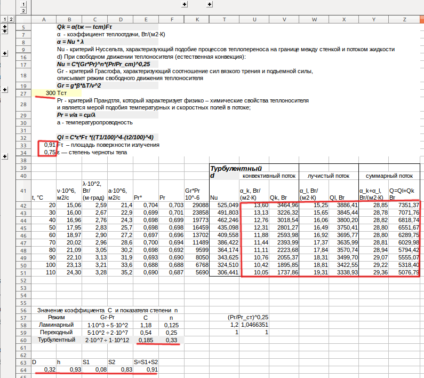
Task: Expand hidden rows between 9 and 16
Action: 5,54
